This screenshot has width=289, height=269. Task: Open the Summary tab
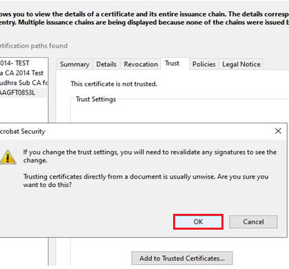click(74, 64)
